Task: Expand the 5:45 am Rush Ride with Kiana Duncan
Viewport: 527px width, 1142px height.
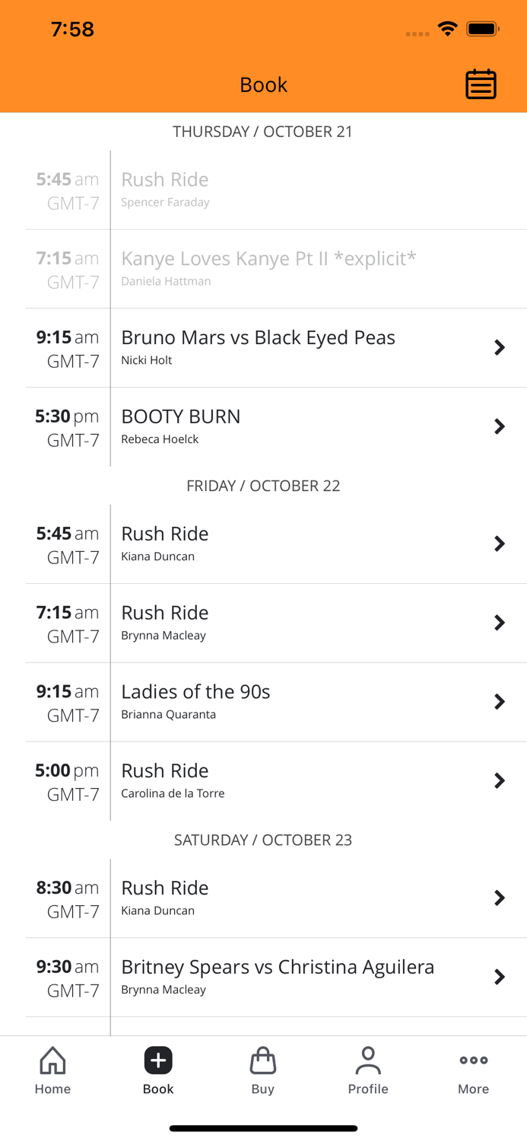Action: coord(500,544)
